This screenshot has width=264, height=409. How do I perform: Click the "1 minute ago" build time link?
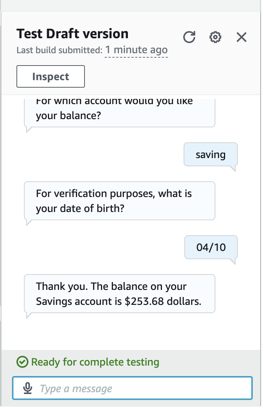click(136, 50)
